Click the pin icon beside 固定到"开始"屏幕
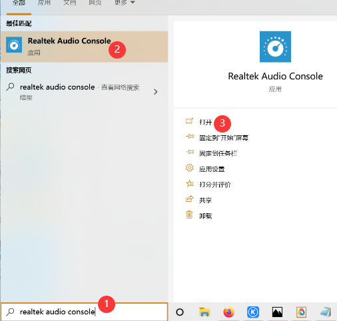This screenshot has height=321, width=337. 190,137
